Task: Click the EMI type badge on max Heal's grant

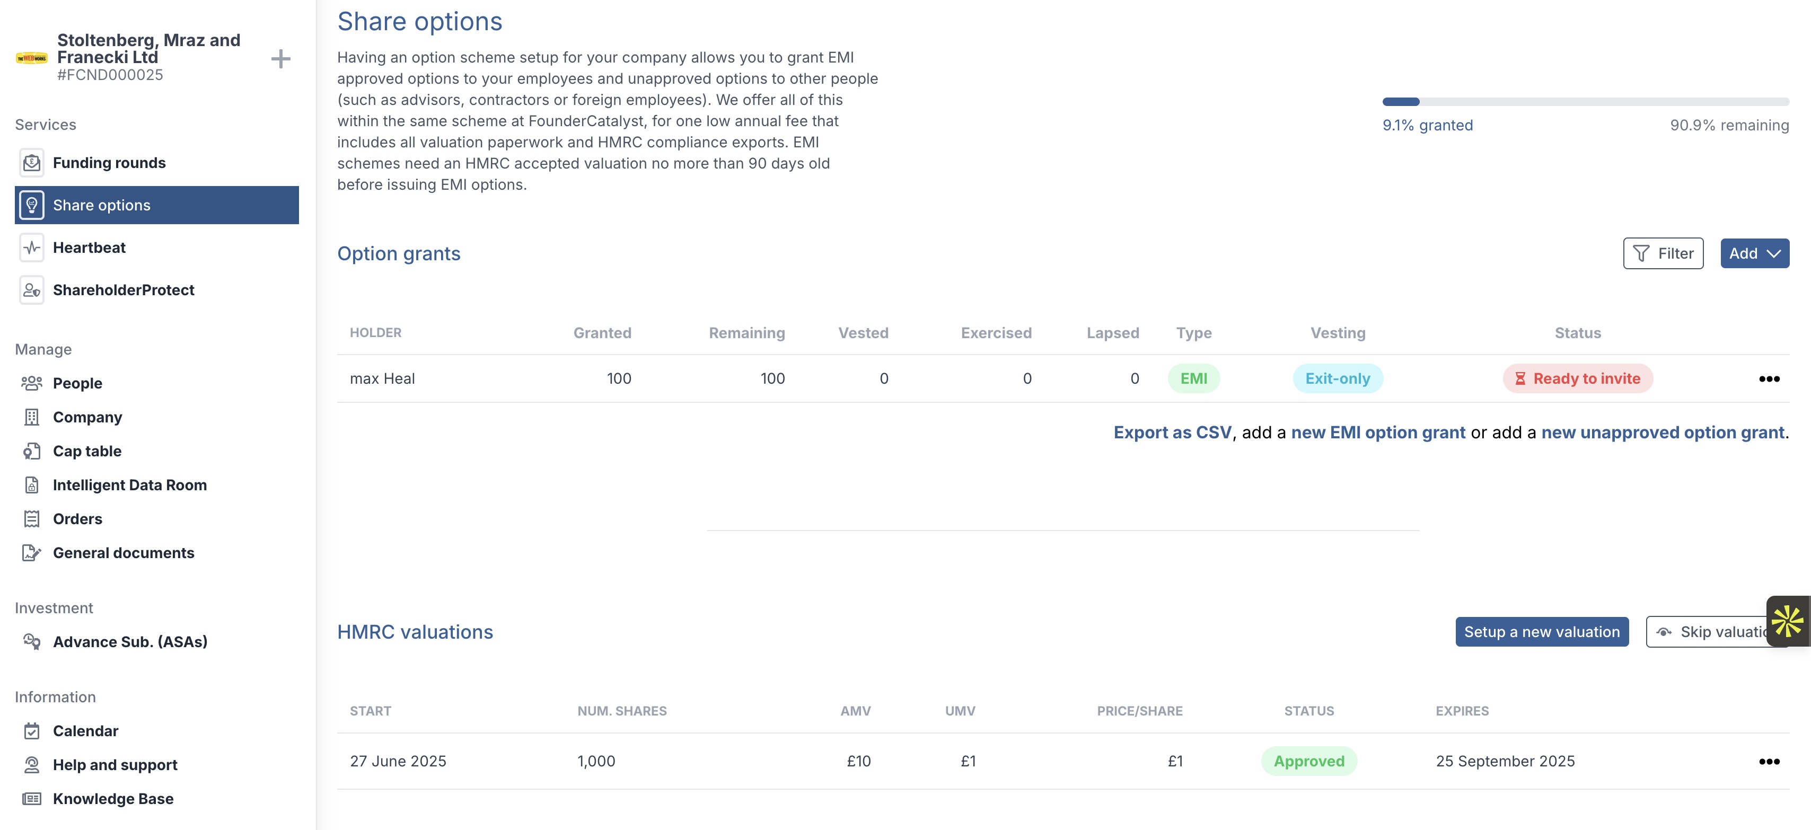Action: pyautogui.click(x=1194, y=378)
